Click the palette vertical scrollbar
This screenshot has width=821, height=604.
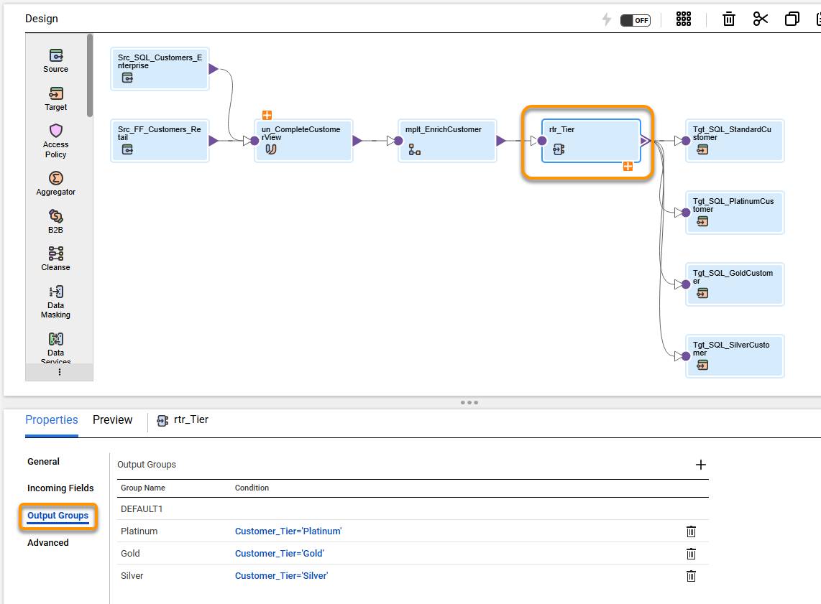click(90, 75)
